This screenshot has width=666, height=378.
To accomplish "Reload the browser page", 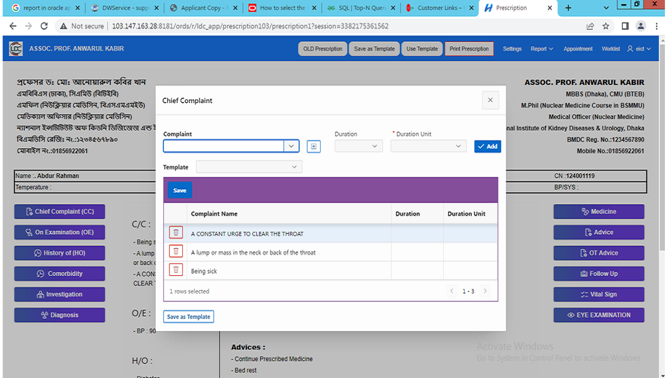I will (44, 26).
